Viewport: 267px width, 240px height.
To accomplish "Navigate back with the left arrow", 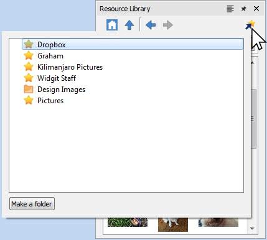I will (151, 25).
